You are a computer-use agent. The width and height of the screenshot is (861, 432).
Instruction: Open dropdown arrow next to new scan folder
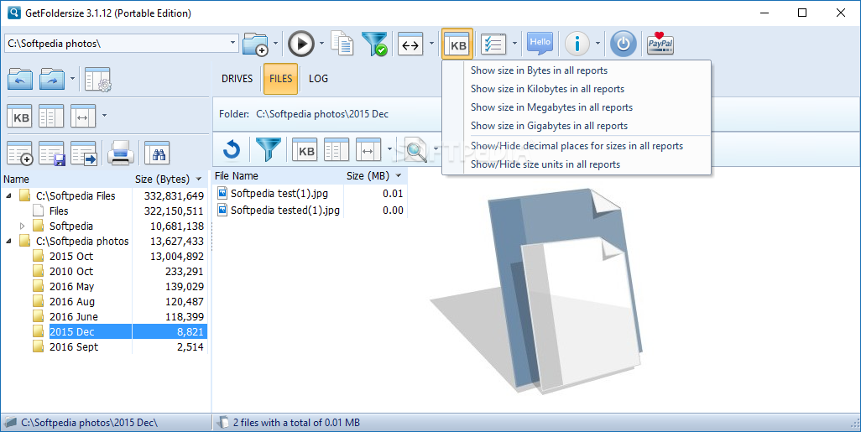point(275,44)
